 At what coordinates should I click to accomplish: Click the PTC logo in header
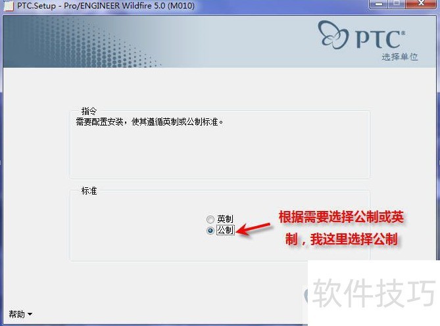362,35
